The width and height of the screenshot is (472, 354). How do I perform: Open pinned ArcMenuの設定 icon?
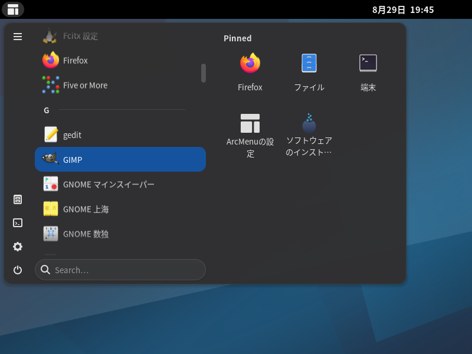[x=250, y=123]
